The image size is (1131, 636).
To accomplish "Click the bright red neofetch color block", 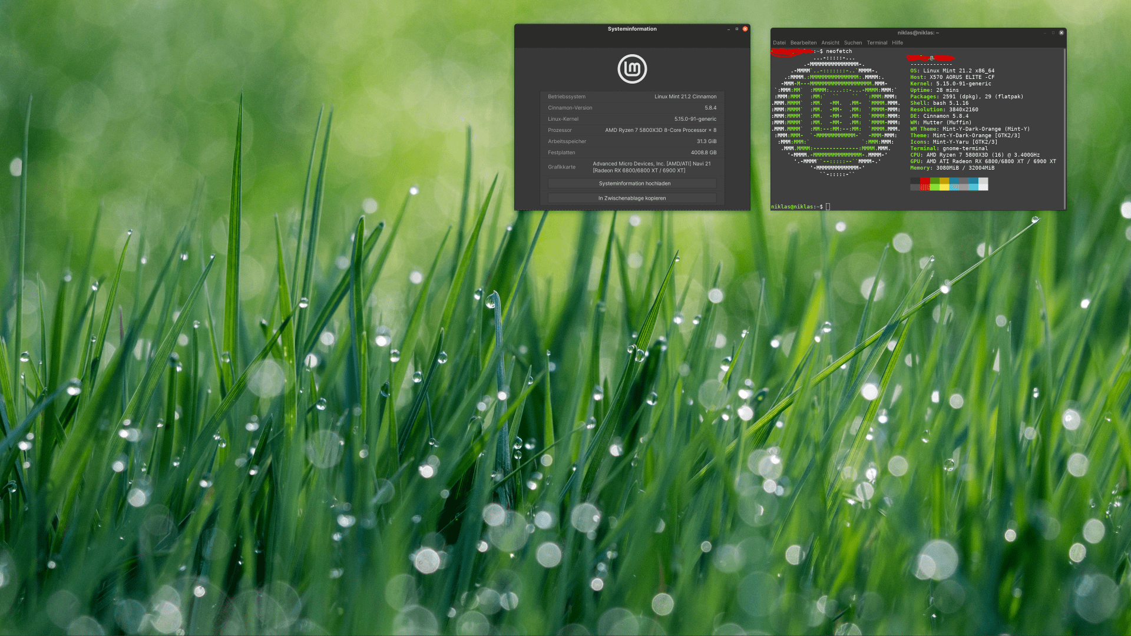I will tap(925, 187).
